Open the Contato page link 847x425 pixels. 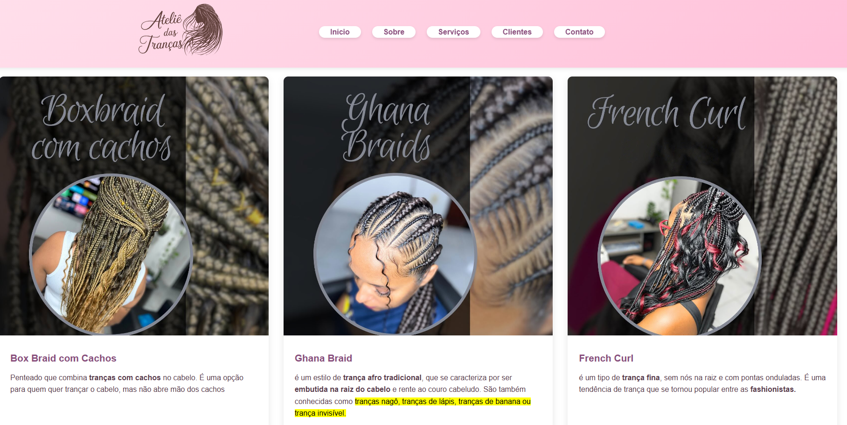tap(579, 32)
